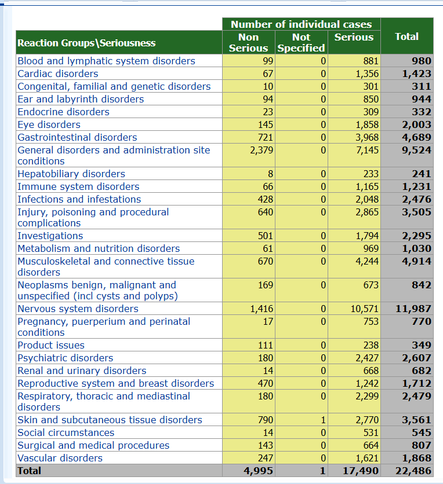This screenshot has height=484, width=443.
Task: Open Blood and lymphatic system disorders link
Action: pos(106,61)
